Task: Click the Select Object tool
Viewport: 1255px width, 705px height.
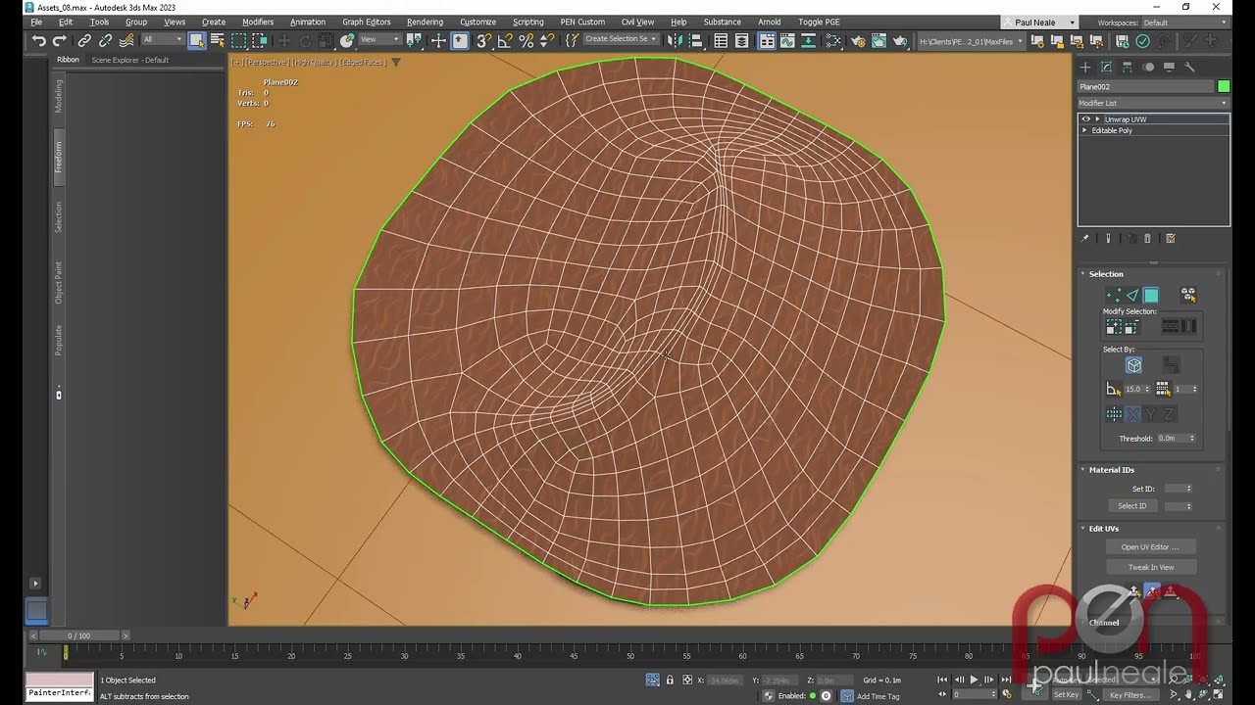Action: pos(196,41)
